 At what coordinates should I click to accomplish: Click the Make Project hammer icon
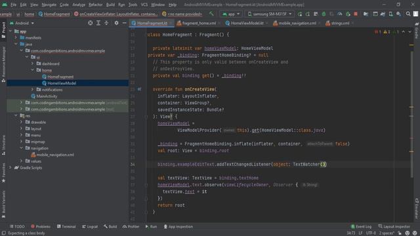(211, 14)
